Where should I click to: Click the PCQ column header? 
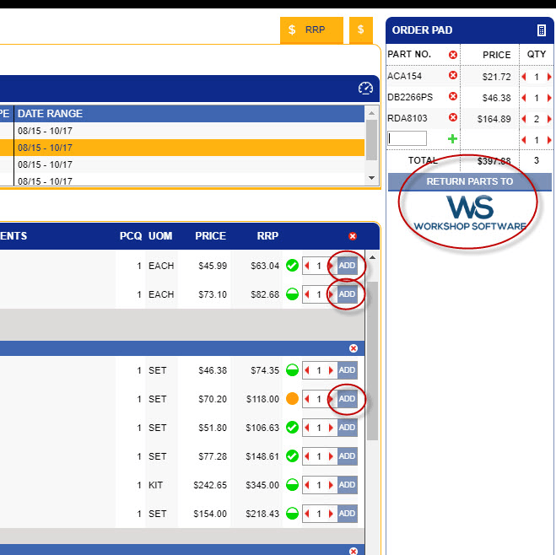[x=131, y=236]
